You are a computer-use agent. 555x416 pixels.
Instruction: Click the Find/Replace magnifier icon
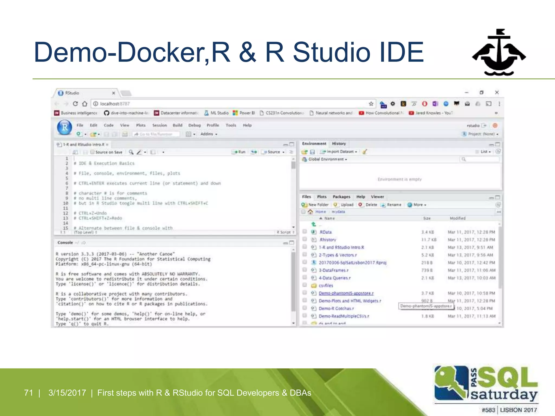(x=131, y=152)
